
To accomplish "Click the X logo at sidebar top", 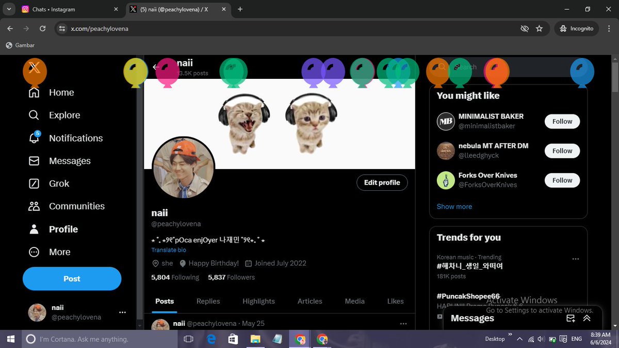I will [35, 67].
